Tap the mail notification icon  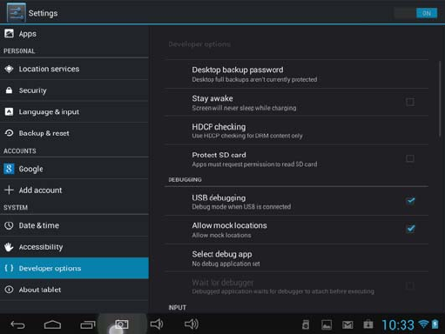[347, 325]
